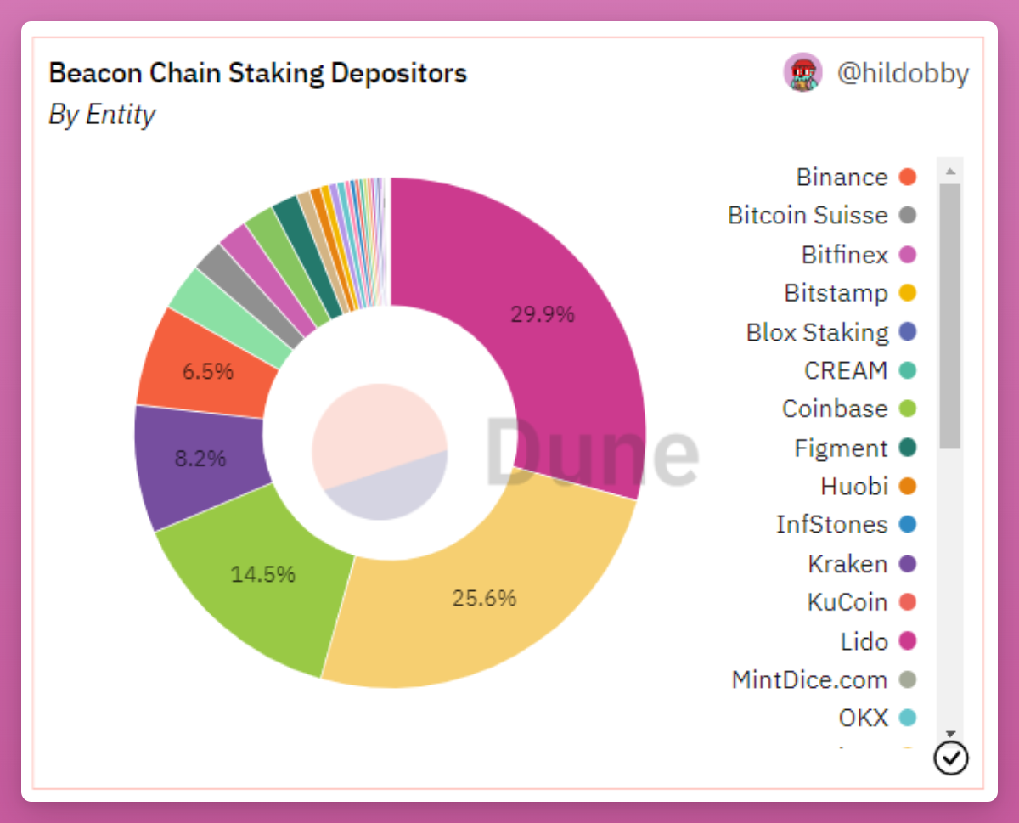Click the legend scrollbar thumb
Screen dimensions: 1019x823
[950, 316]
